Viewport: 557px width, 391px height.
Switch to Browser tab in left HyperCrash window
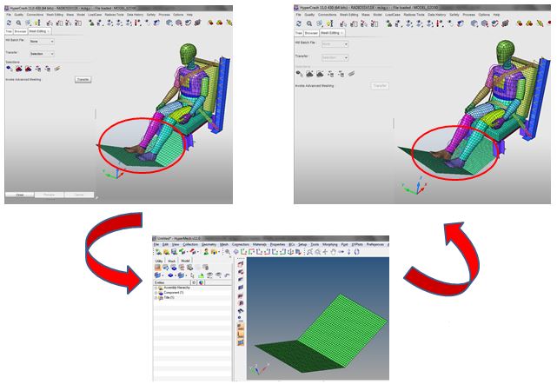(x=20, y=31)
